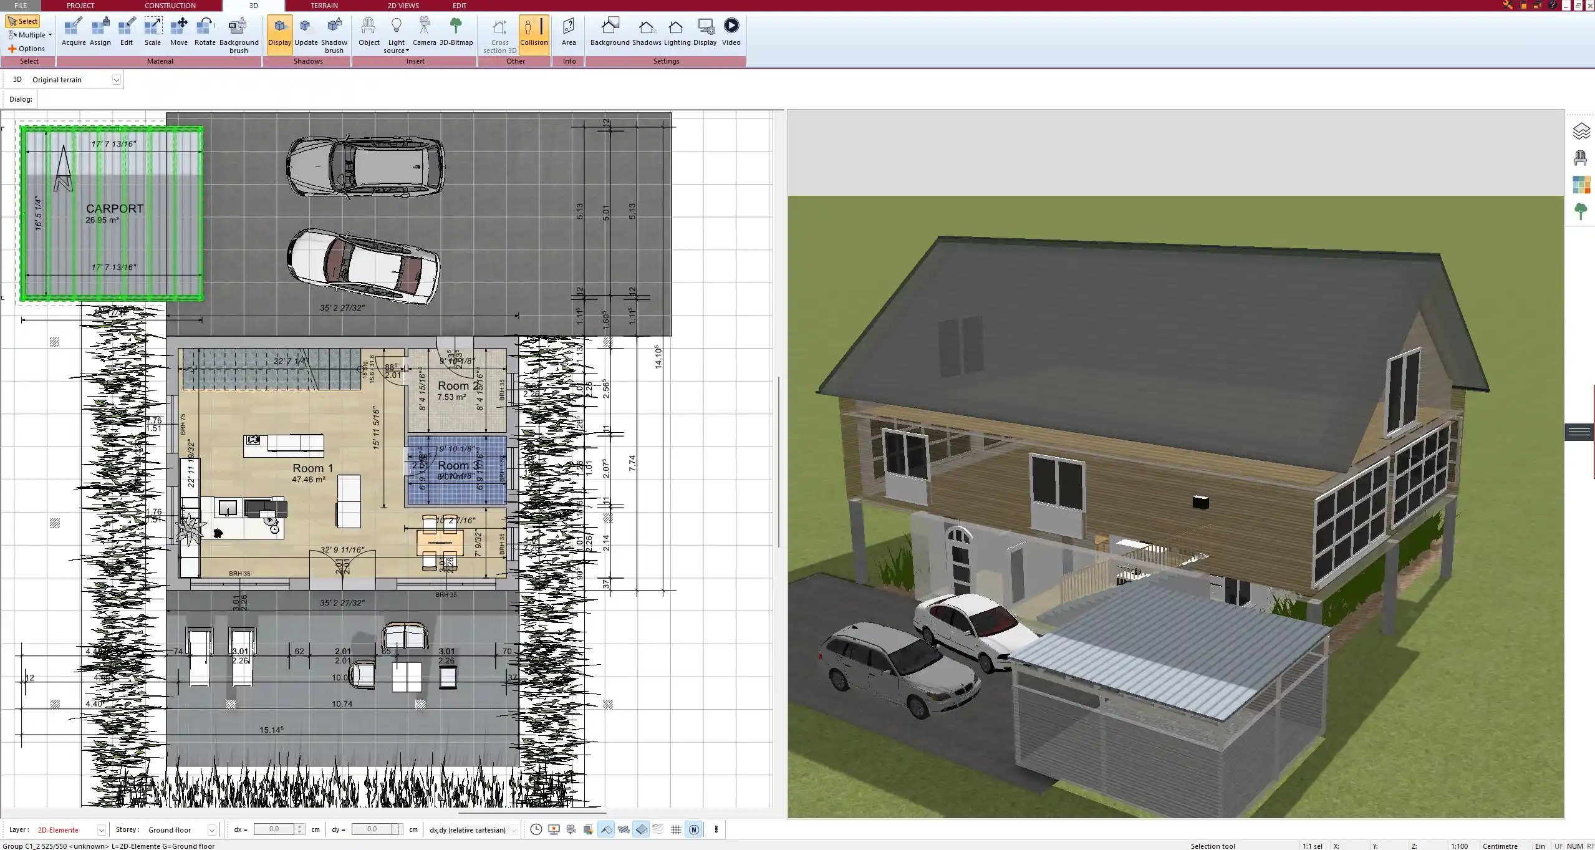Click into the dy input field
Image resolution: width=1595 pixels, height=850 pixels.
coord(372,829)
